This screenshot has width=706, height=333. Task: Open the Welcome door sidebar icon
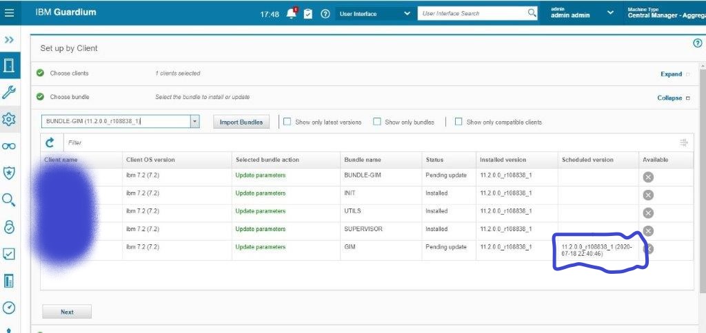[9, 65]
